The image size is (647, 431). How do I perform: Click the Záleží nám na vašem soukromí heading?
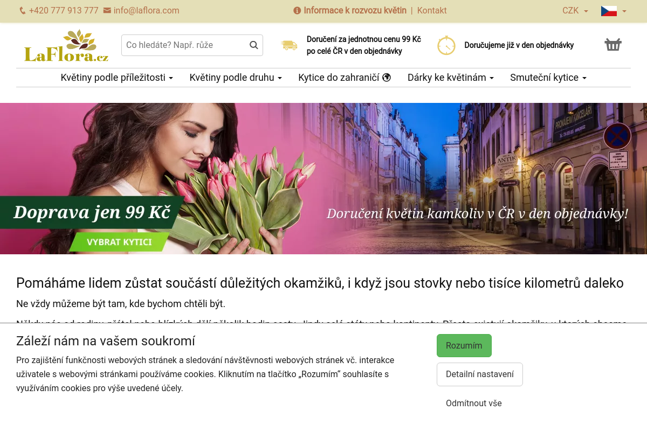106,341
